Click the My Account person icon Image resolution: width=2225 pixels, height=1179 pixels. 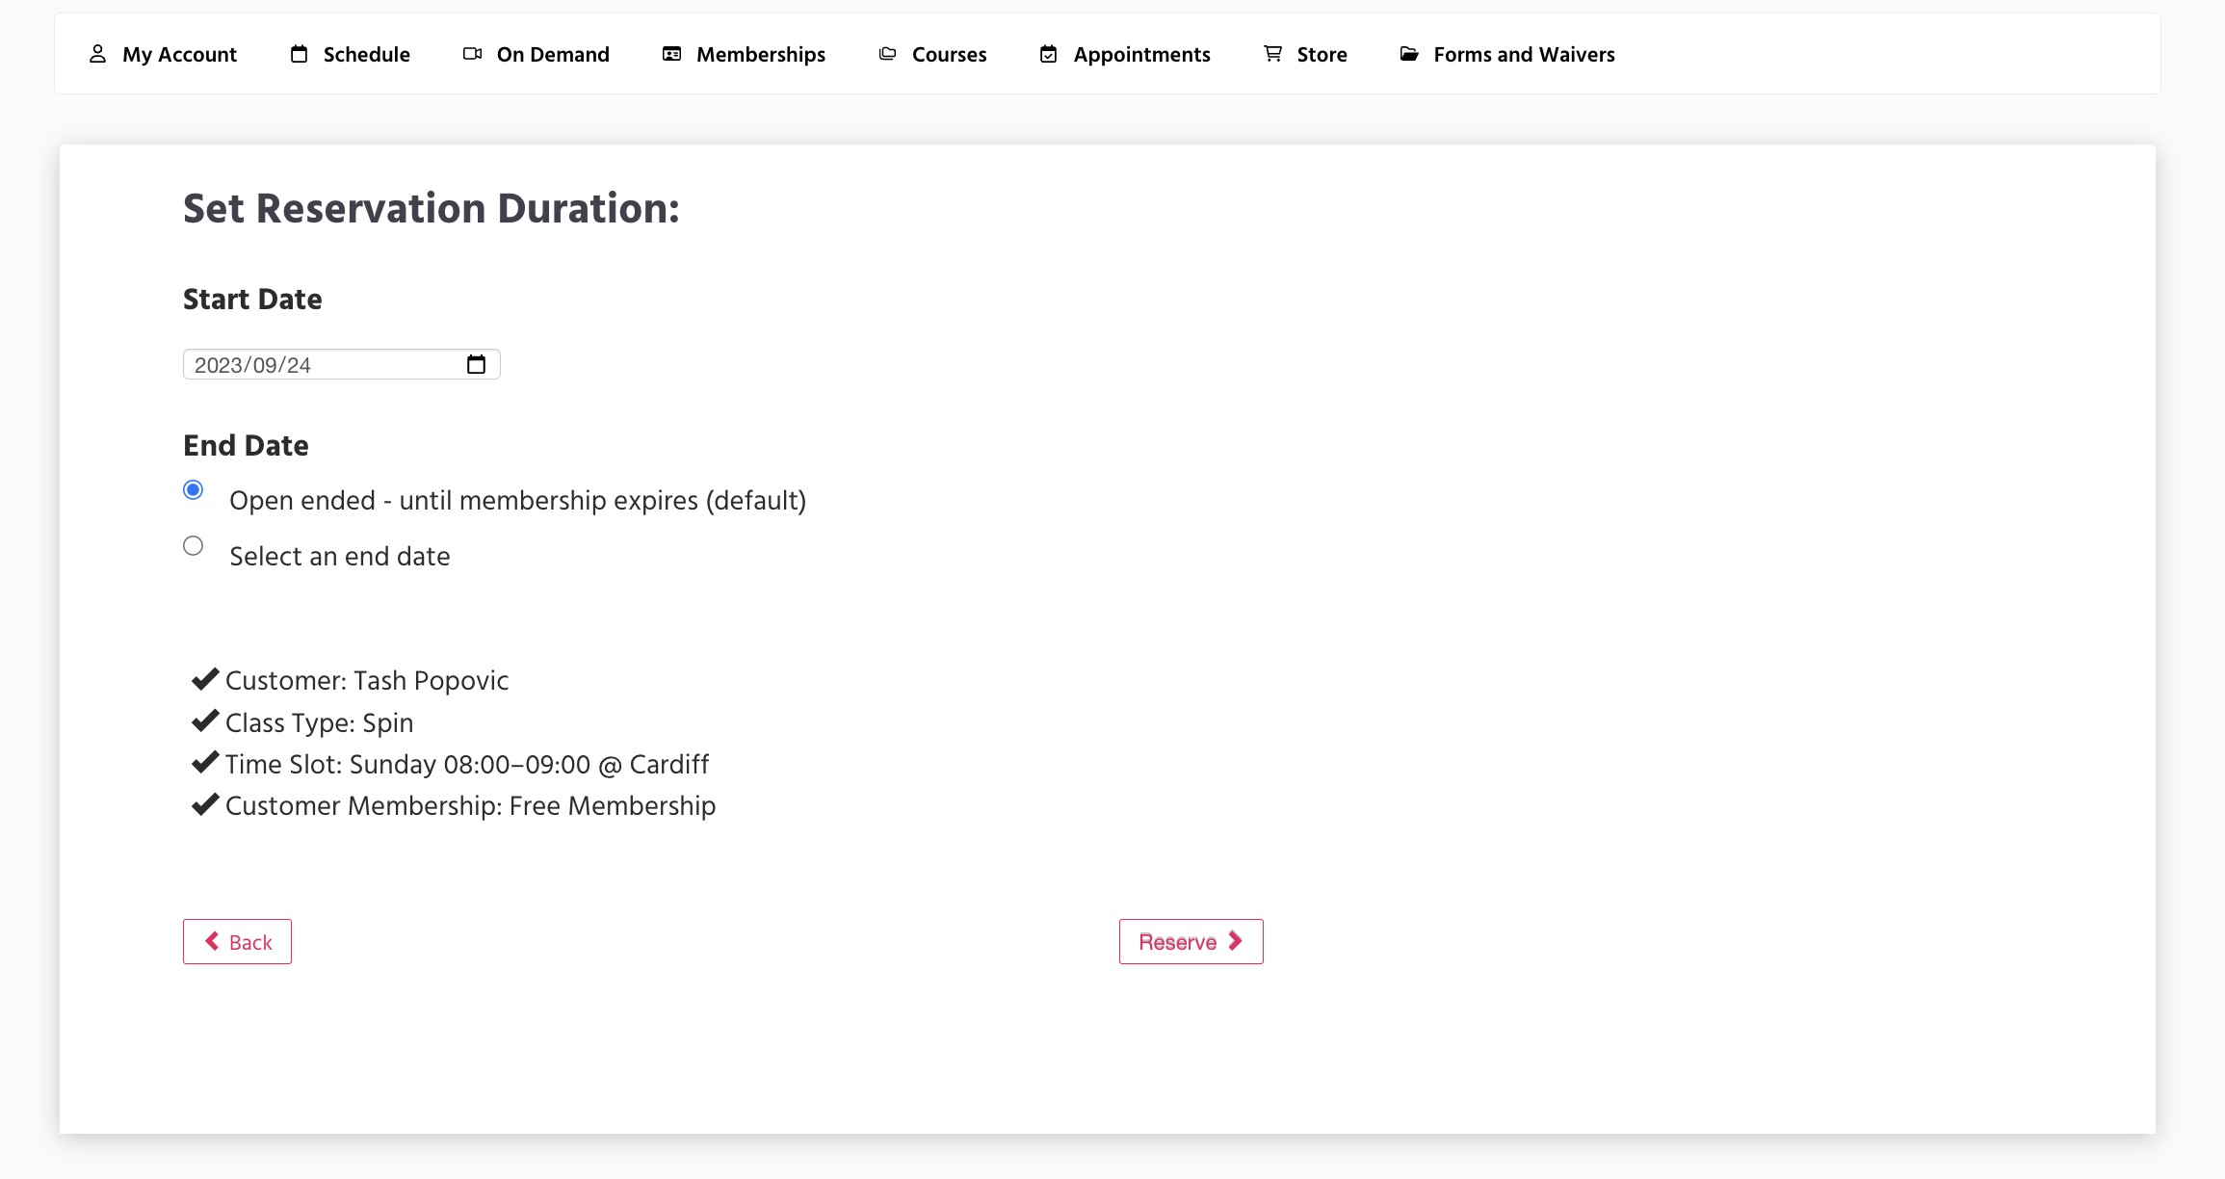click(x=97, y=54)
